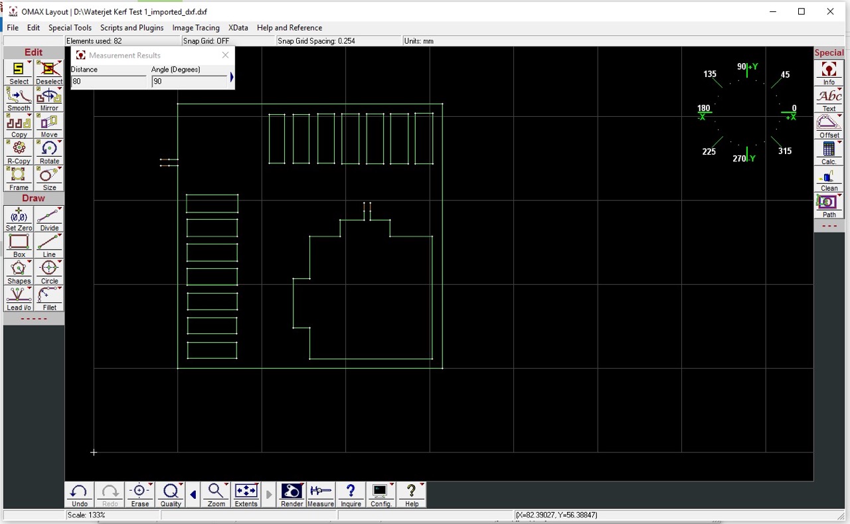The width and height of the screenshot is (850, 524).
Task: Open the Image Tracing menu
Action: click(196, 28)
